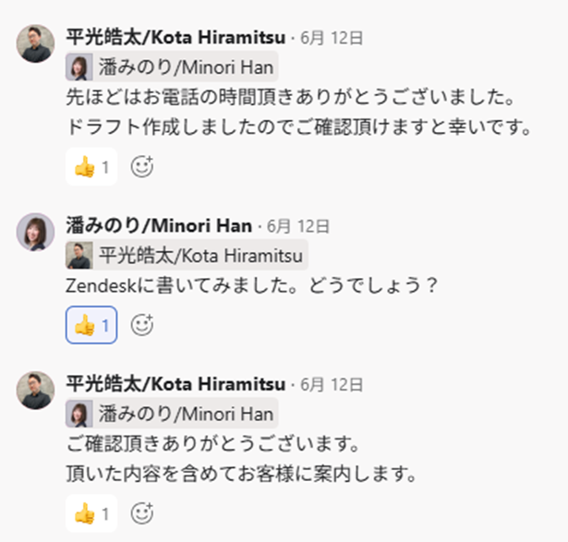Remove your thumbs-up from the Zendesk message
This screenshot has height=542, width=568.
pos(91,325)
